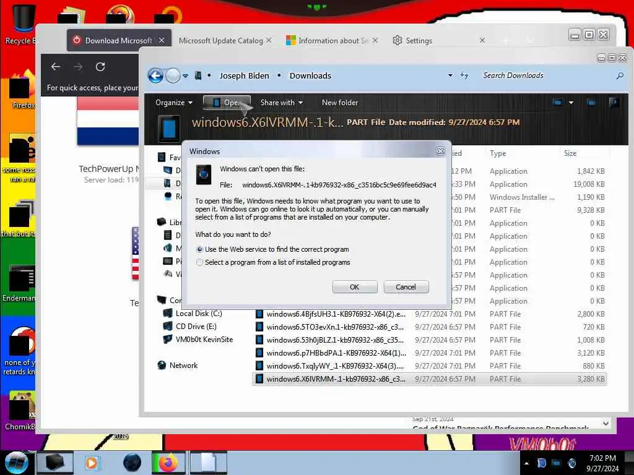Click the Explorer forward navigation arrow
634x475 pixels.
point(173,75)
